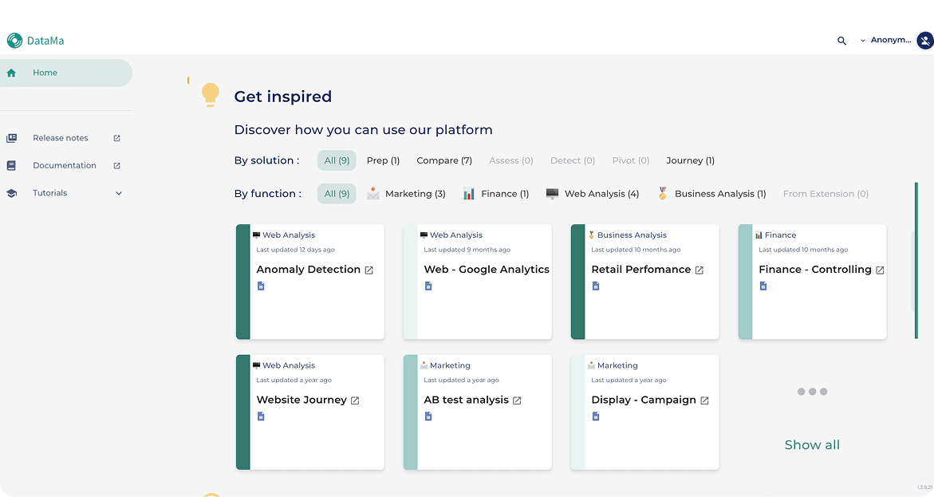Filter by Prep (1) solution

point(383,160)
